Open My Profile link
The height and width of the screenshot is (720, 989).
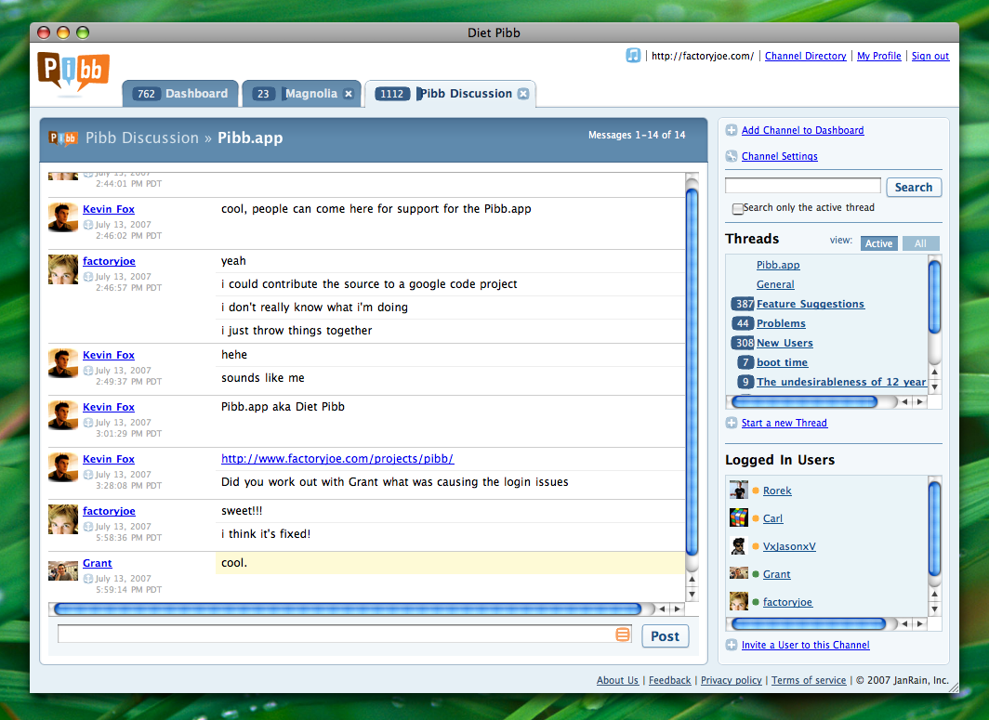[x=878, y=56]
